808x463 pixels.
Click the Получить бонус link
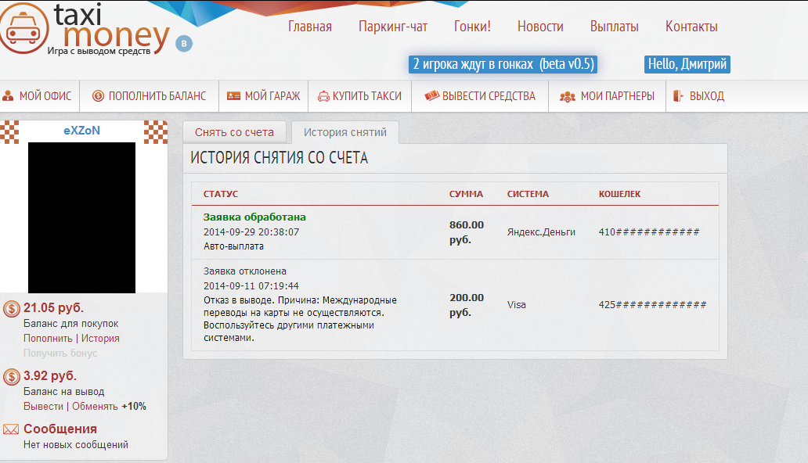pos(60,354)
